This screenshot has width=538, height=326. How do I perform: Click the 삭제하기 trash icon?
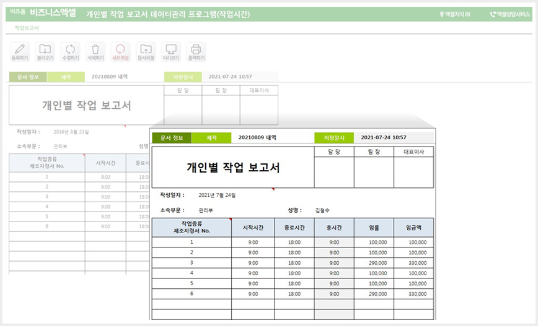(x=95, y=52)
